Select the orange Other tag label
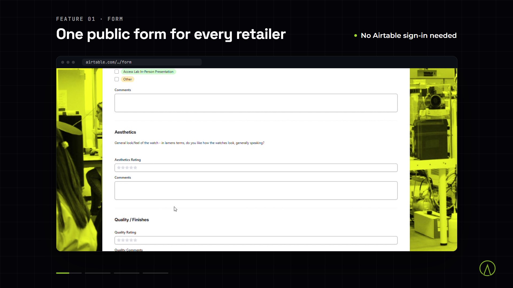 [127, 79]
